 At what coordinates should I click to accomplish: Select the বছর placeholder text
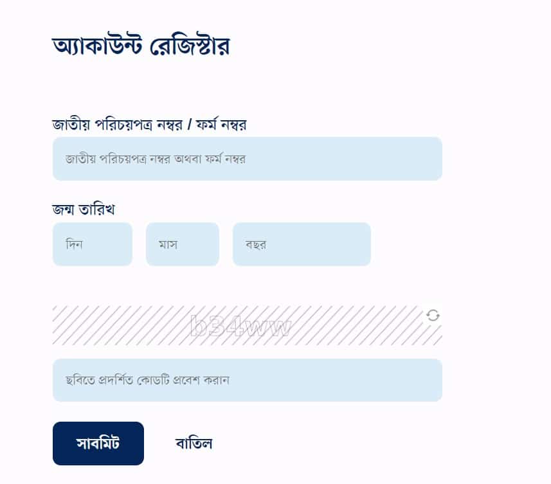256,244
